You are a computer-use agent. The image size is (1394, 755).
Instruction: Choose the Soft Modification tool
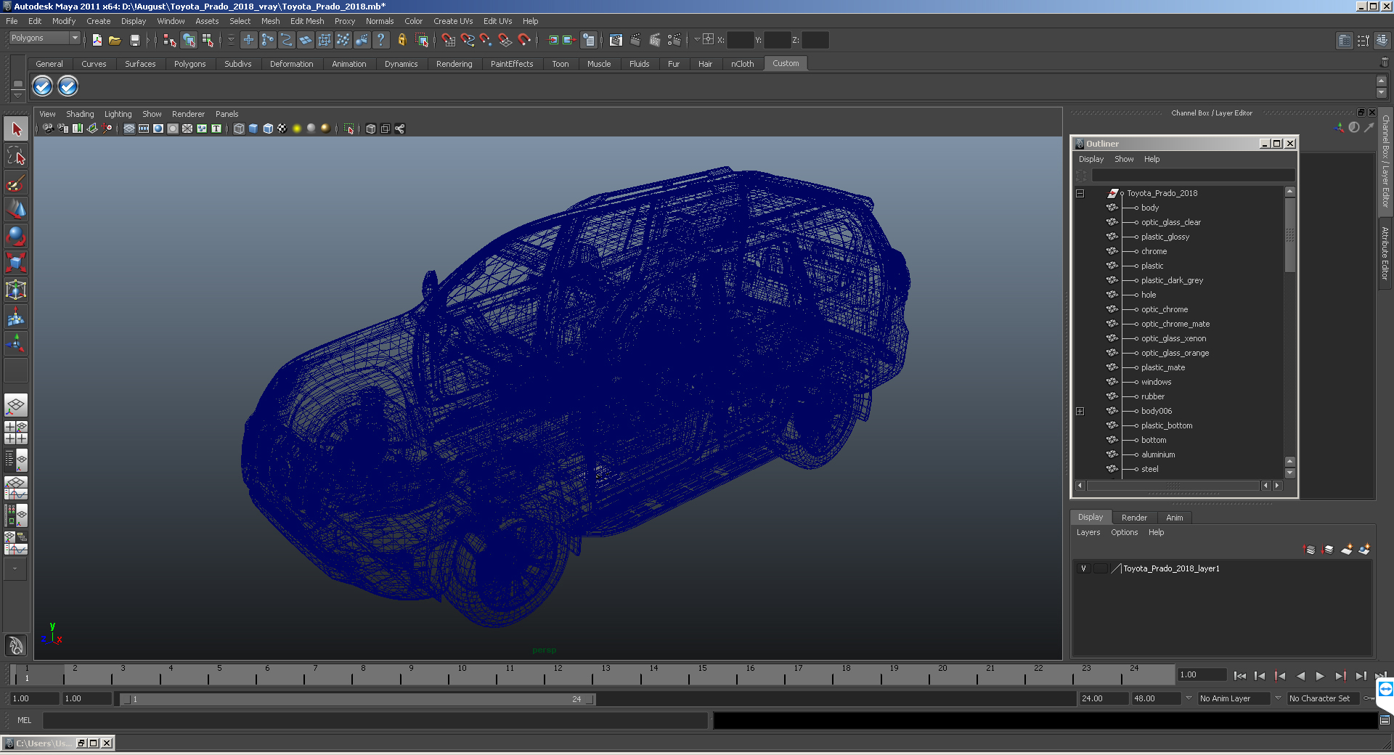[x=16, y=317]
